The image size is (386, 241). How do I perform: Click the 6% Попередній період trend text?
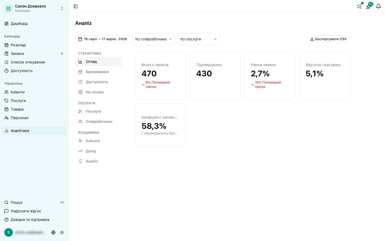coord(158,84)
